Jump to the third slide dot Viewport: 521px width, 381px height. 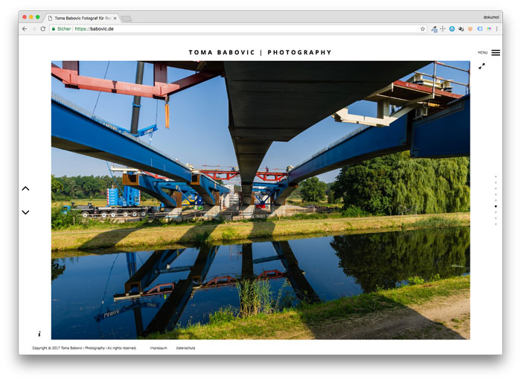(x=496, y=189)
